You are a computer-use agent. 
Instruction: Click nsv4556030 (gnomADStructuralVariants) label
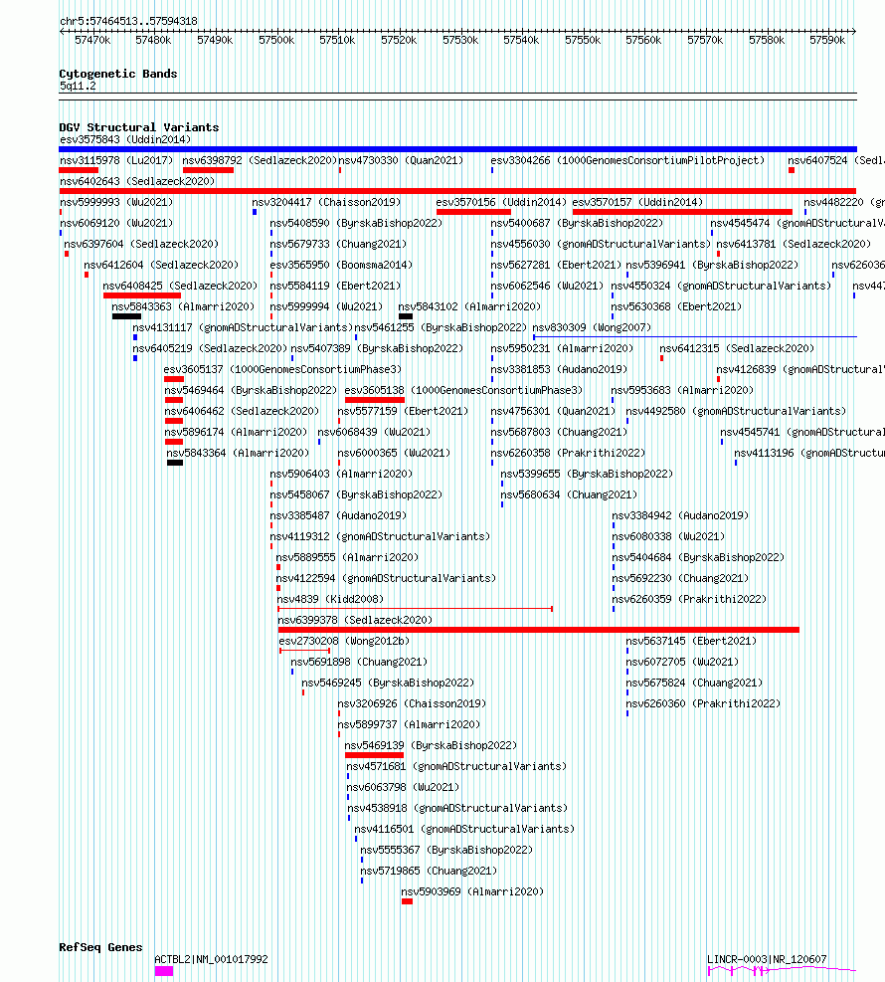click(x=601, y=244)
